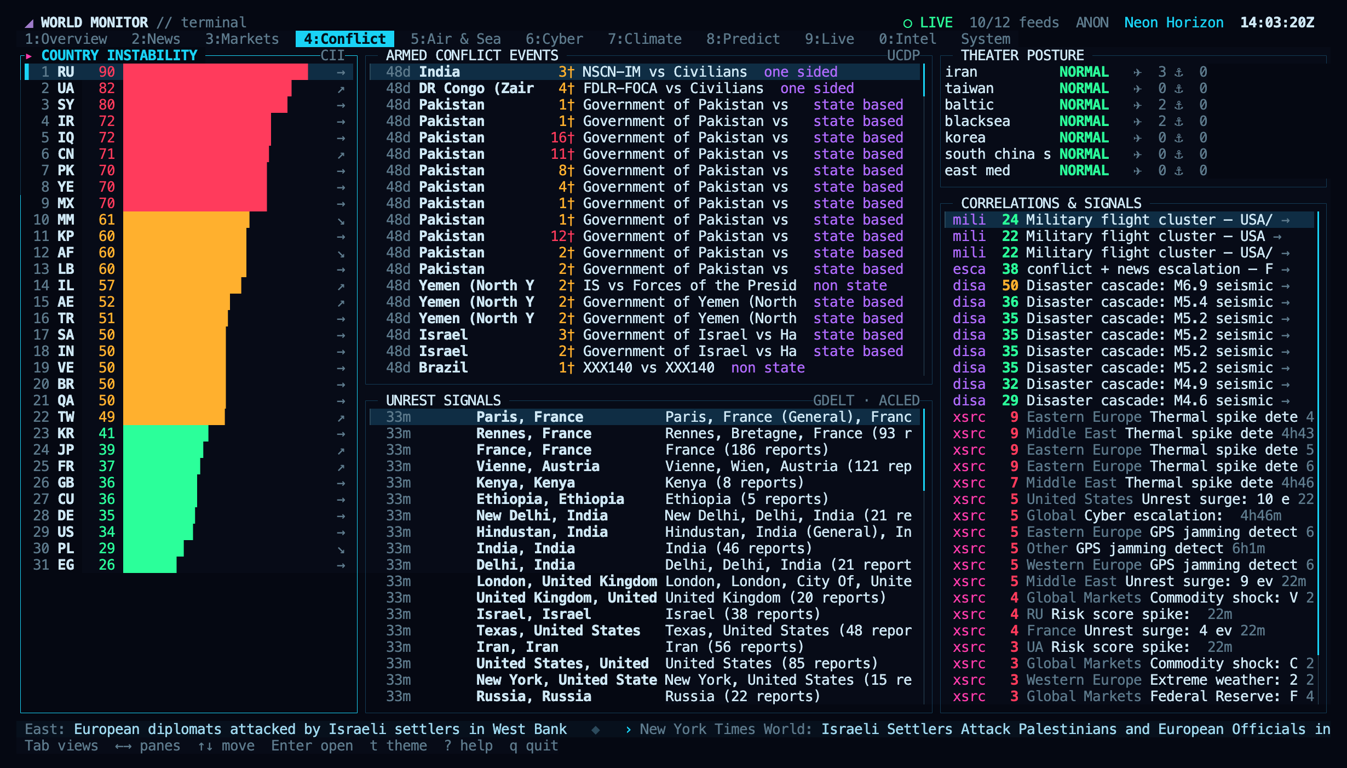The width and height of the screenshot is (1347, 768).
Task: Click the trend arrow on the UA row
Action: click(x=341, y=89)
